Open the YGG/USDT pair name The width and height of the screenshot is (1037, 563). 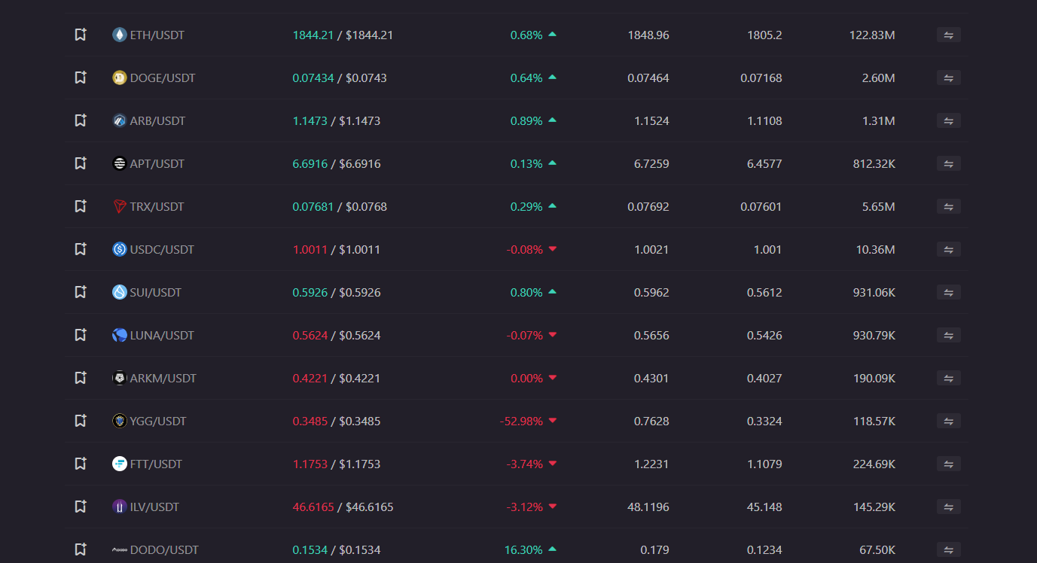tap(158, 421)
